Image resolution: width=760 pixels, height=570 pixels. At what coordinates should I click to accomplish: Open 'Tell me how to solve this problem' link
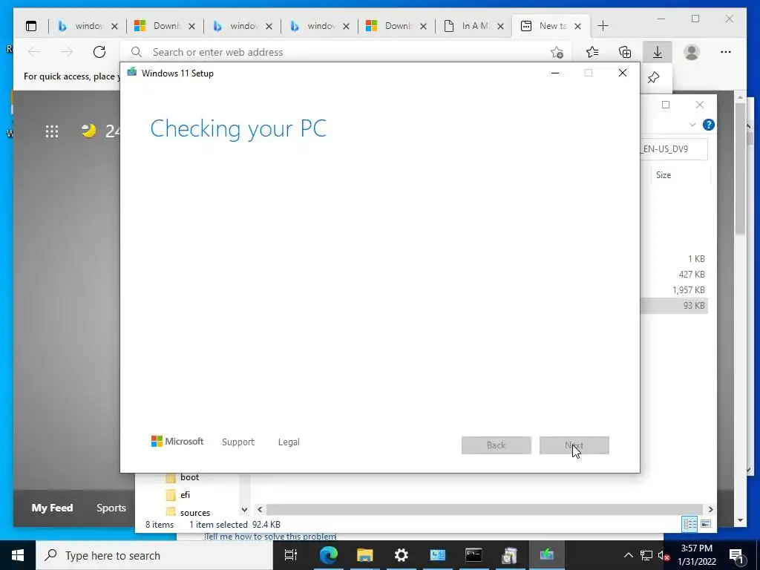point(270,537)
